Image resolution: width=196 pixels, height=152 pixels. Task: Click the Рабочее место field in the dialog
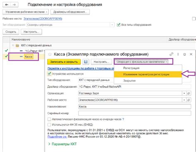click(130, 100)
